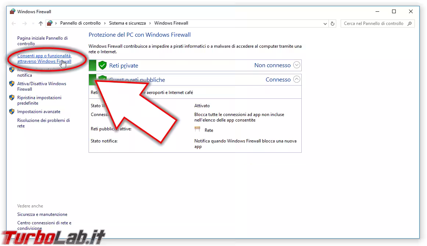Click the Back navigation arrow
This screenshot has width=427, height=246.
point(14,23)
